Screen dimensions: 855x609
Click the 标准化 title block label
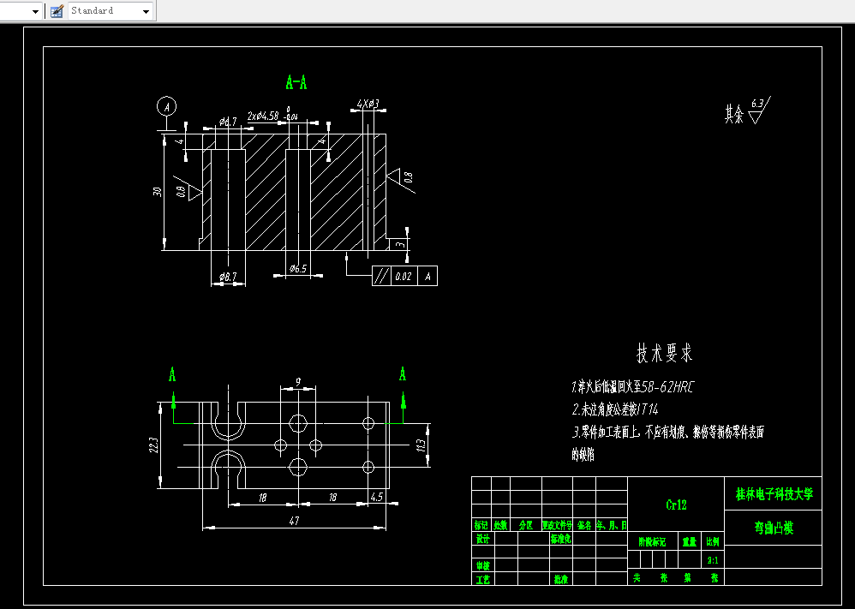[x=560, y=539]
